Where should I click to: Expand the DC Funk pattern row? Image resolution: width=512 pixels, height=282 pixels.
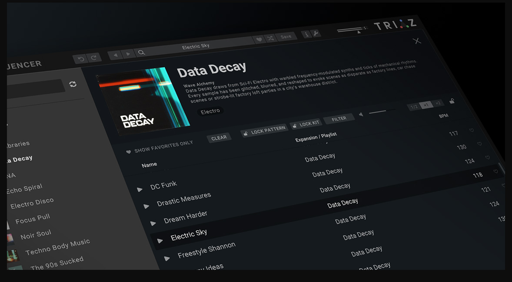140,190
